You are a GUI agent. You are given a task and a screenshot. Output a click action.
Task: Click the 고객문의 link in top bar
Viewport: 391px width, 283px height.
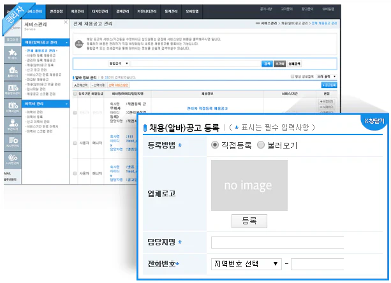coord(286,9)
